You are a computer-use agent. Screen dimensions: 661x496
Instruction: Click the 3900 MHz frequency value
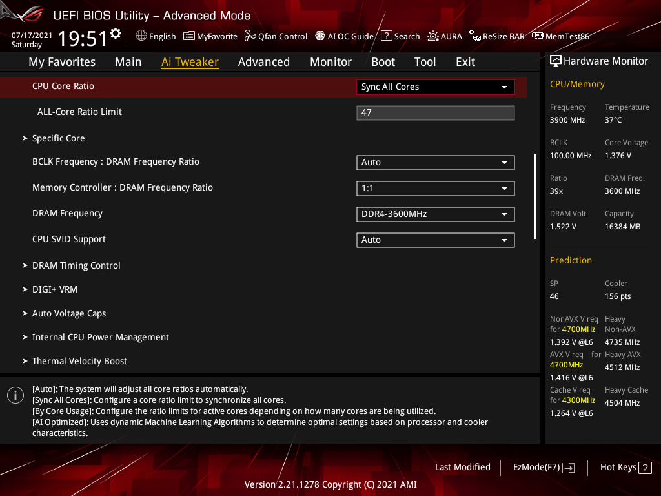tap(567, 120)
